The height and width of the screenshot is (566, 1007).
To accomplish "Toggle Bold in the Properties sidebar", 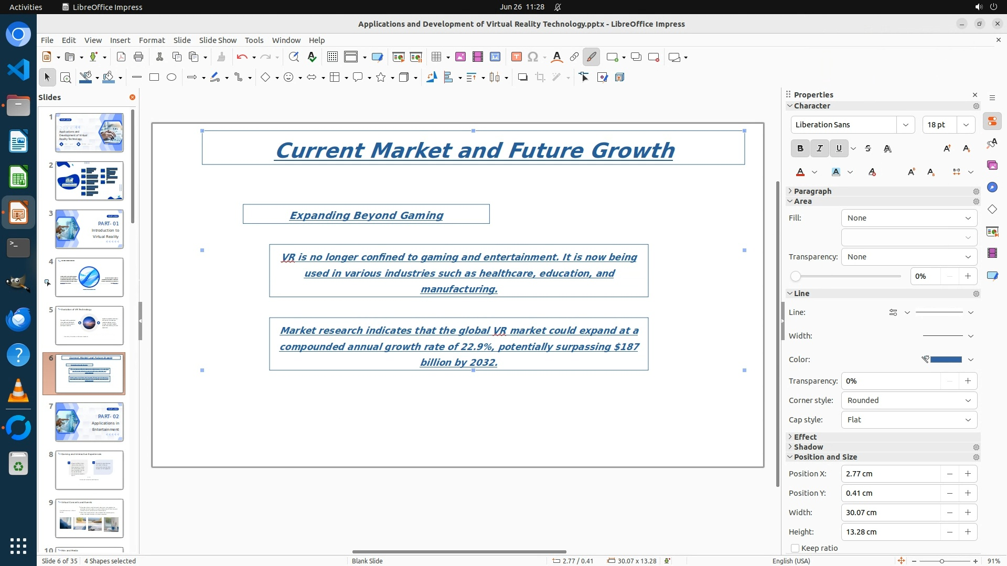I will [x=800, y=149].
